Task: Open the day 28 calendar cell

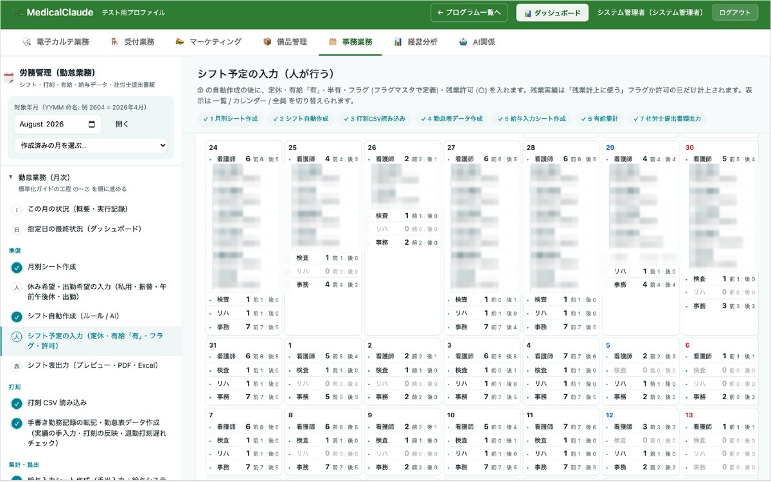Action: (x=561, y=237)
